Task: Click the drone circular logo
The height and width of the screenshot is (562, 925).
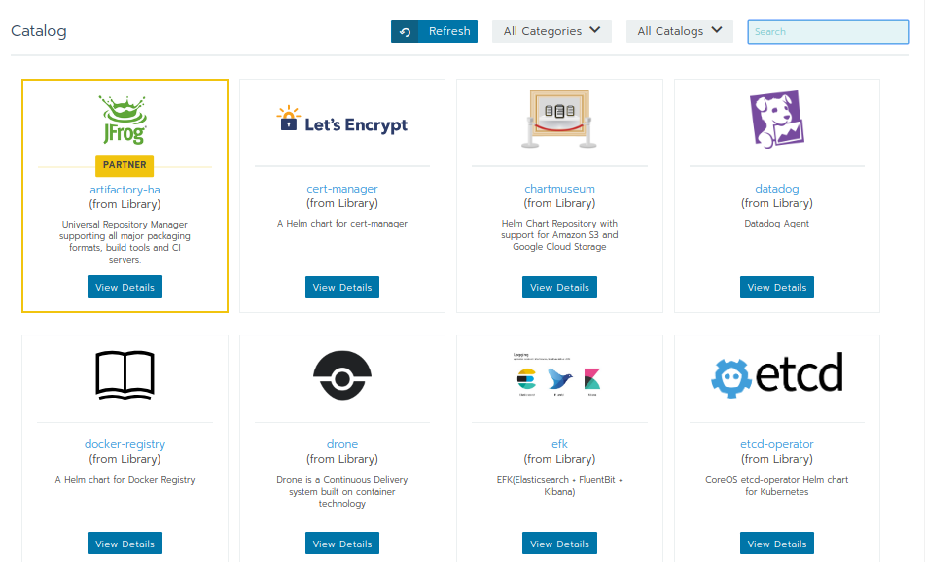Action: tap(342, 375)
